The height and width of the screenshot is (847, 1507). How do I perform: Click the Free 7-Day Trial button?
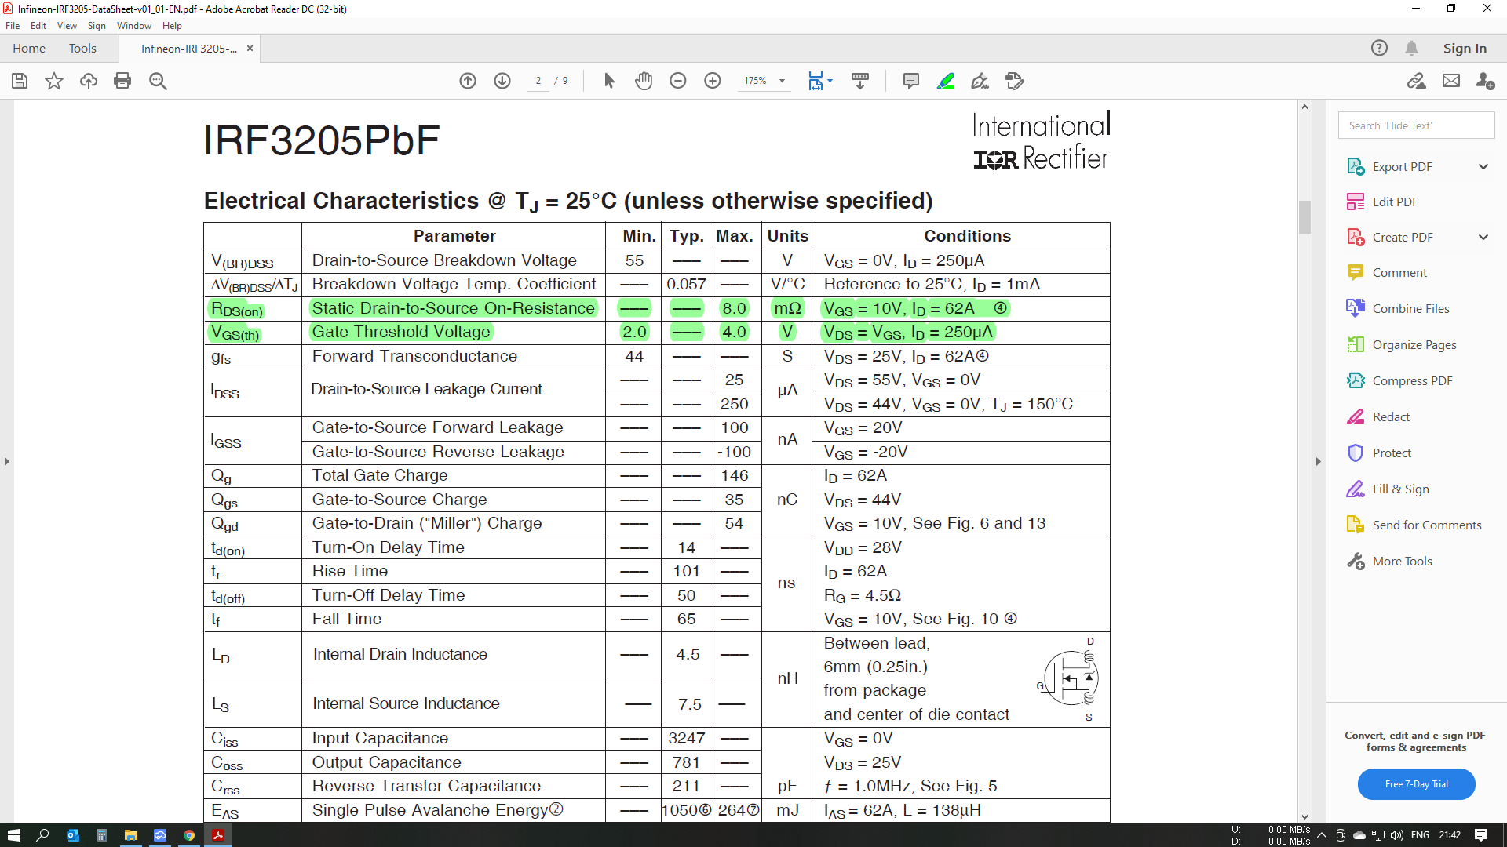tap(1416, 784)
